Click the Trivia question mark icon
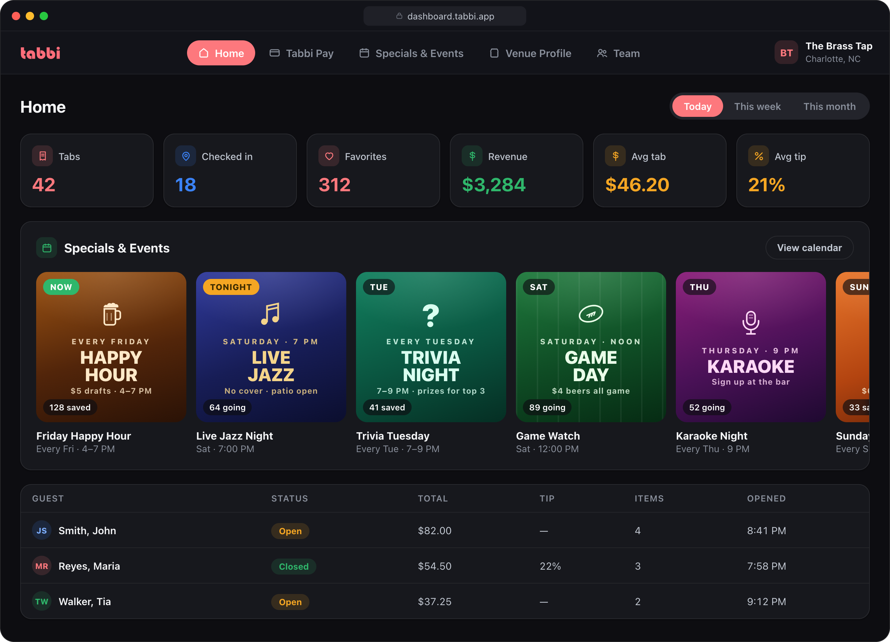The width and height of the screenshot is (890, 642). click(x=430, y=315)
